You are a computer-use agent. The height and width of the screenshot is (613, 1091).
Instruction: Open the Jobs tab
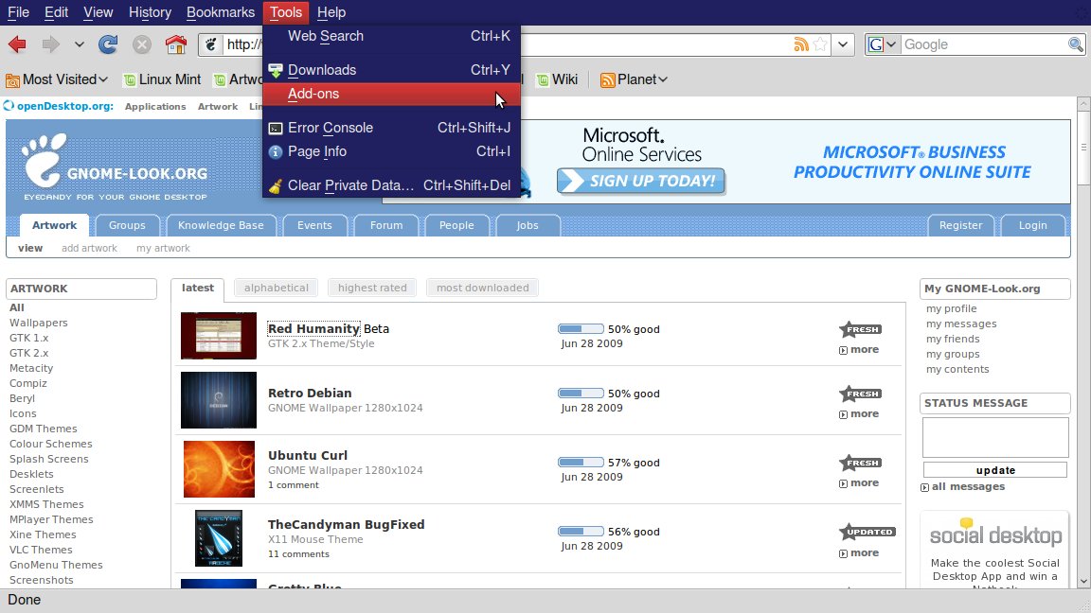pos(528,225)
